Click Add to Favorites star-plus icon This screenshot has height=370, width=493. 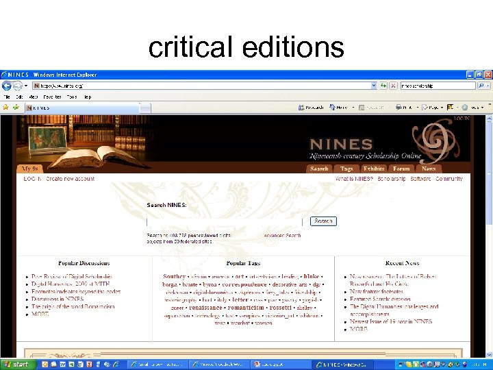[x=16, y=108]
